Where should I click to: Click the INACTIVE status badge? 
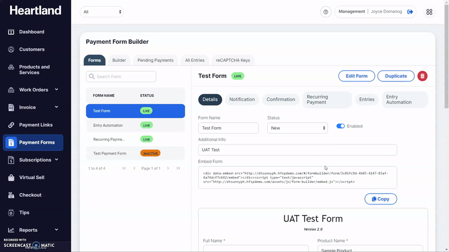pyautogui.click(x=150, y=153)
